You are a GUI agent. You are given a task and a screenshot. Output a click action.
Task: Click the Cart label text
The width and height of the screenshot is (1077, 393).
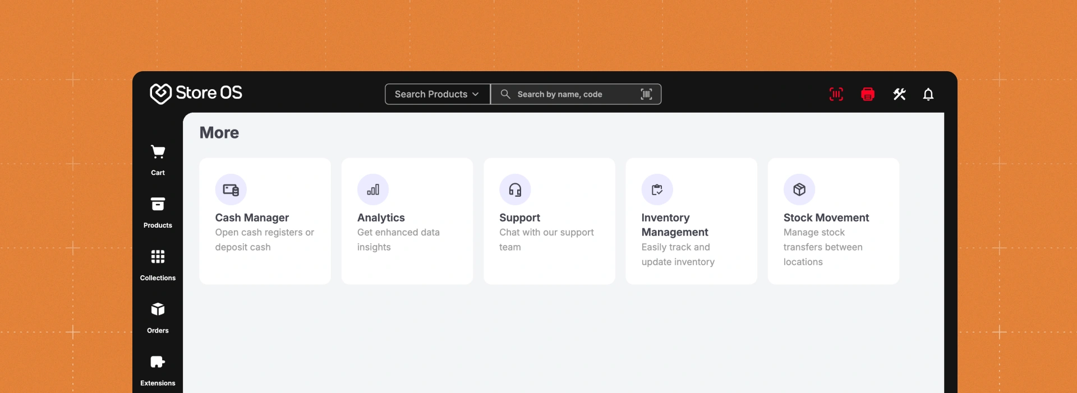coord(158,173)
